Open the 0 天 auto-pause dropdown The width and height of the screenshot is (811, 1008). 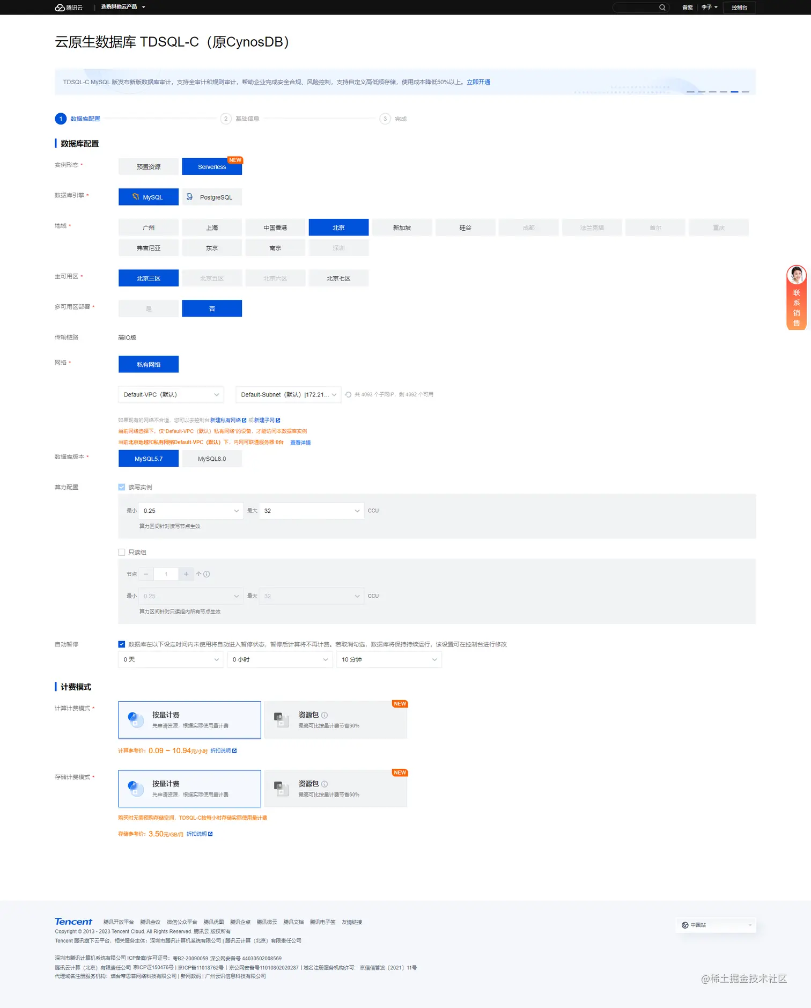(171, 659)
